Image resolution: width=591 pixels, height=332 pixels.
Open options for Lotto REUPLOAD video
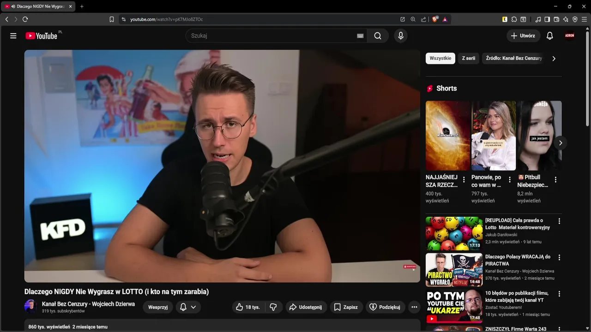coord(559,221)
